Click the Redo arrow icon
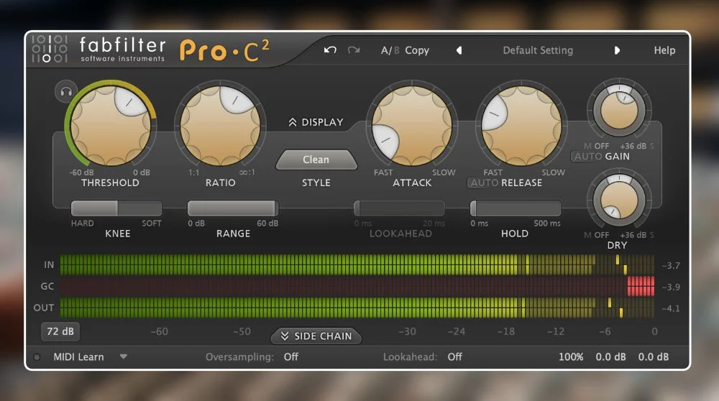The height and width of the screenshot is (401, 719). pos(354,50)
